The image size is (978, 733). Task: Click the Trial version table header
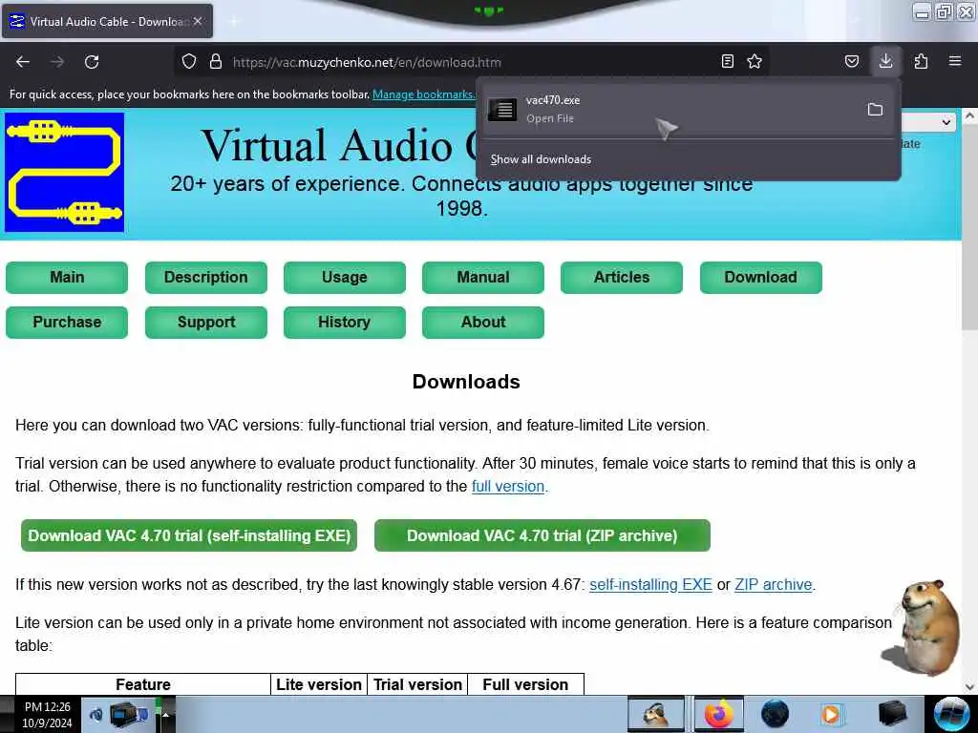click(417, 684)
